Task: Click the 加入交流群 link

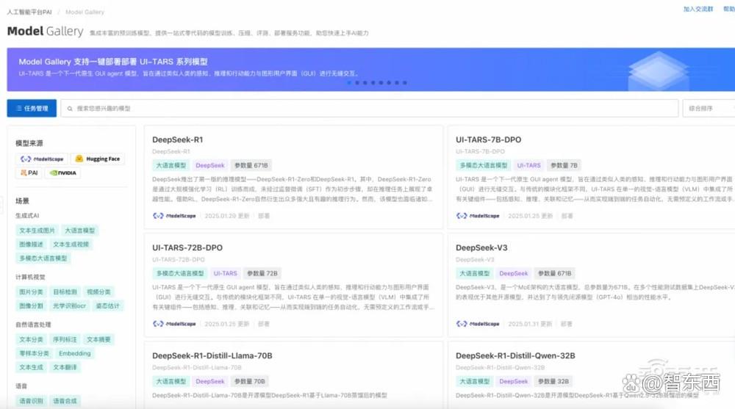Action: 698,9
